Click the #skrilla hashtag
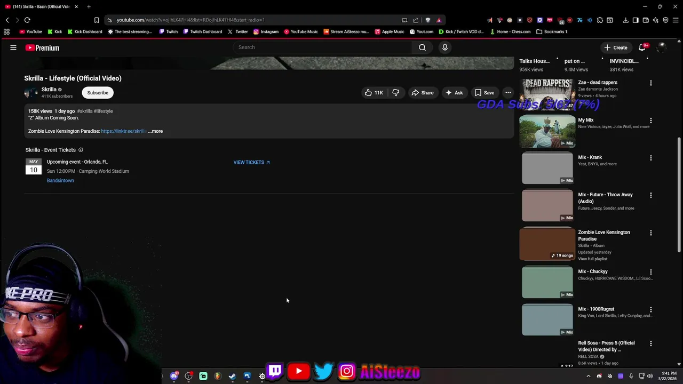Image resolution: width=683 pixels, height=384 pixels. click(x=84, y=111)
